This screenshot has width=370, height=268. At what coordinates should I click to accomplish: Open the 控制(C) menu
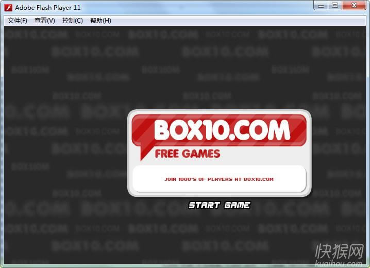pyautogui.click(x=72, y=21)
